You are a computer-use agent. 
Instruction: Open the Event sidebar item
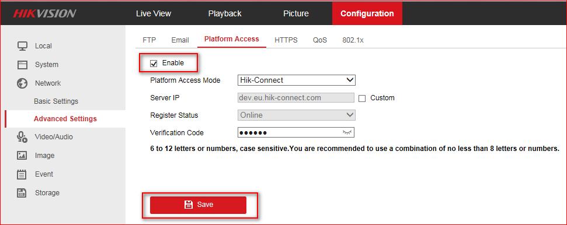point(44,174)
